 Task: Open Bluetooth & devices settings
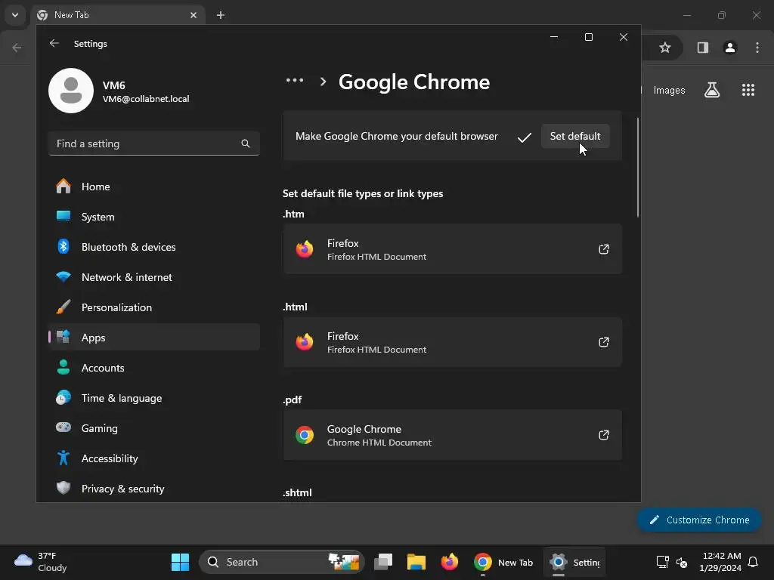[x=154, y=247]
